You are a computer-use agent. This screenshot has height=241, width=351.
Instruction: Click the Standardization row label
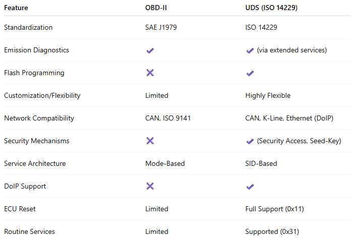28,28
